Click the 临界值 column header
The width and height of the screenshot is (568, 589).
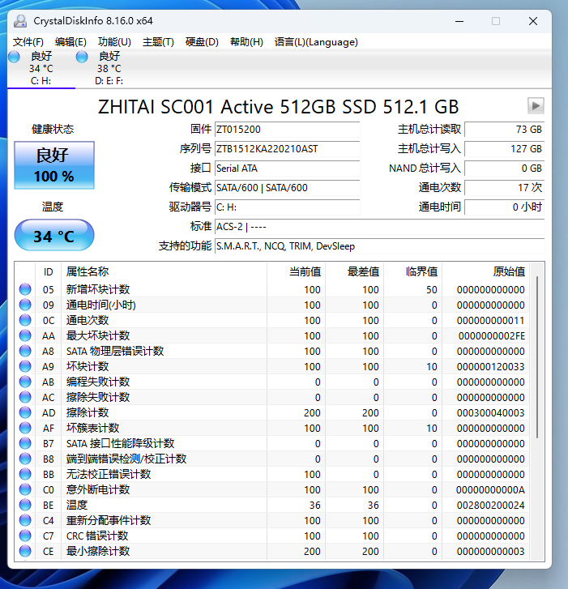tap(412, 271)
